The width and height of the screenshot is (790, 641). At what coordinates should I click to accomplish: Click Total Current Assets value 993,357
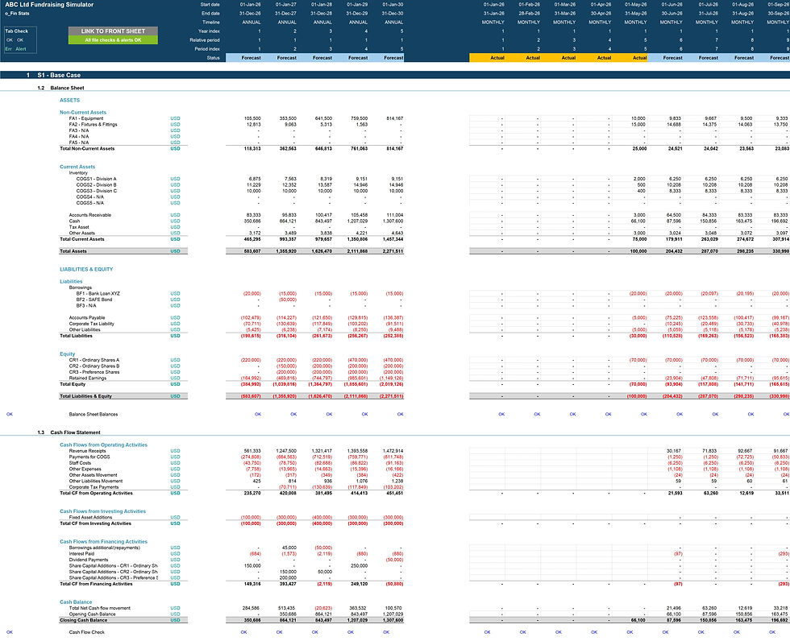tap(288, 239)
